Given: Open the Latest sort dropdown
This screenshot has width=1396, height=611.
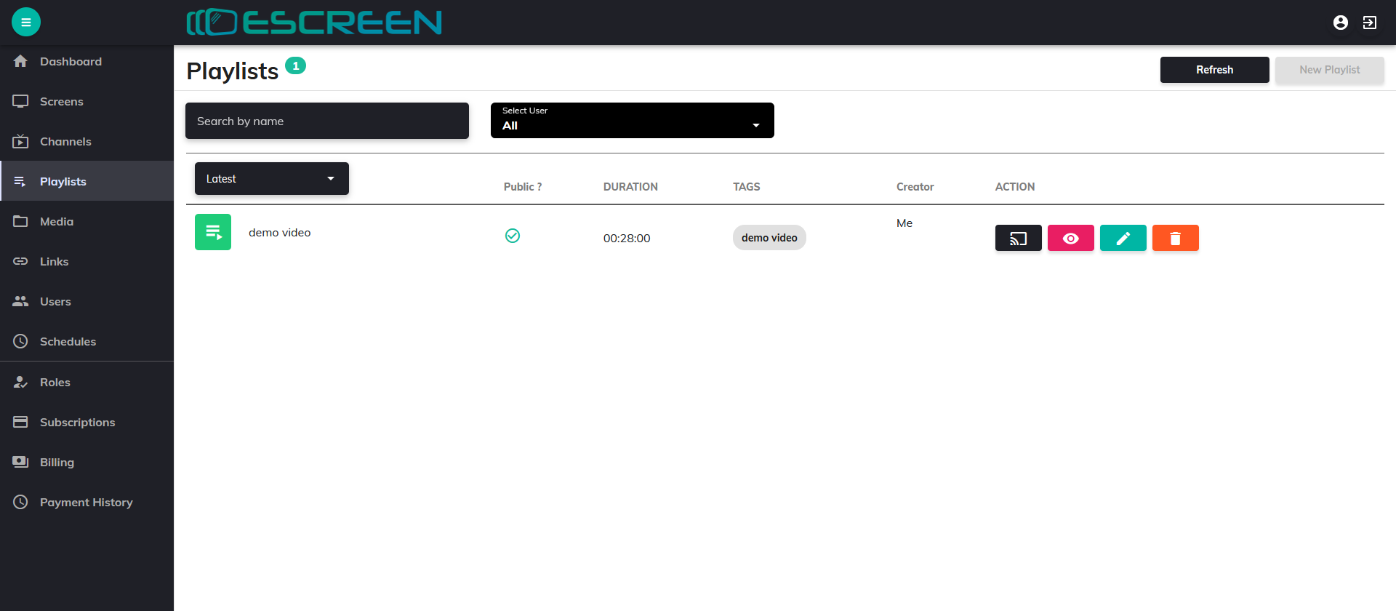Looking at the screenshot, I should [x=271, y=179].
